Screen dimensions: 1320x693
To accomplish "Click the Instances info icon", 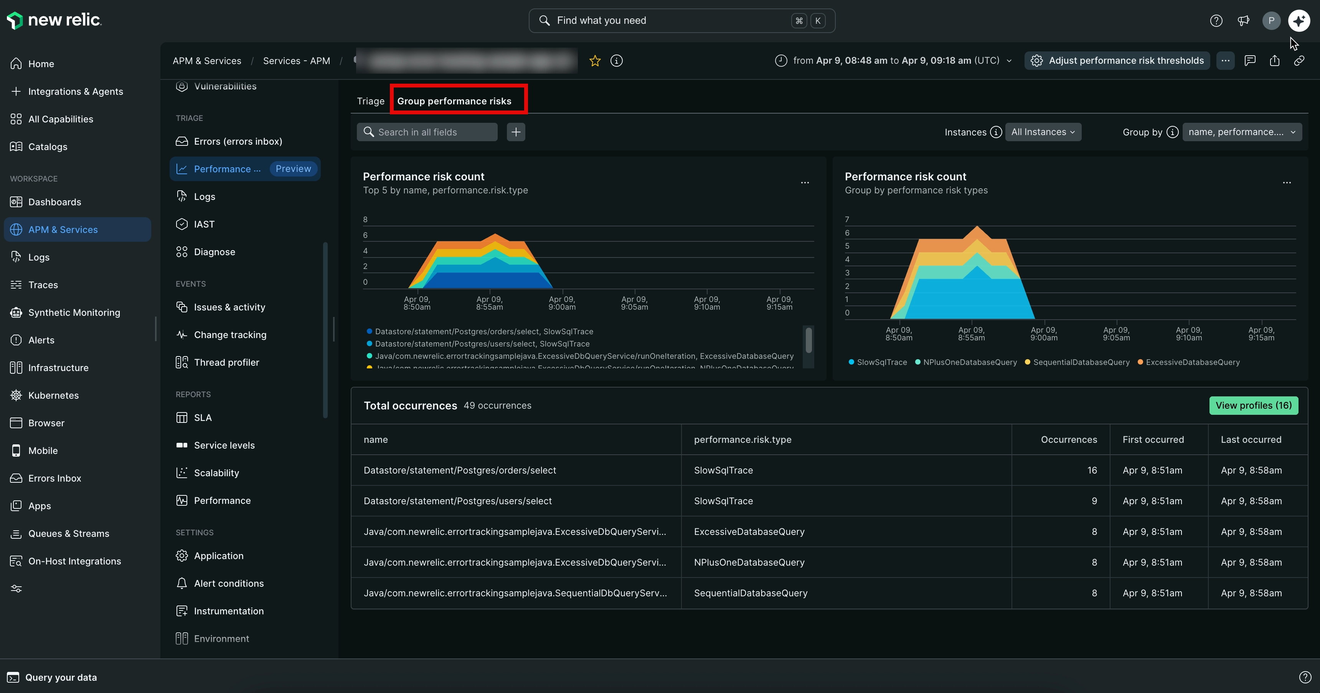I will (996, 132).
